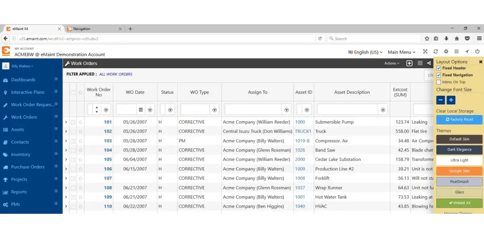Image resolution: width=484 pixels, height=242 pixels.
Task: Check the box for work order 104
Action: [73, 150]
